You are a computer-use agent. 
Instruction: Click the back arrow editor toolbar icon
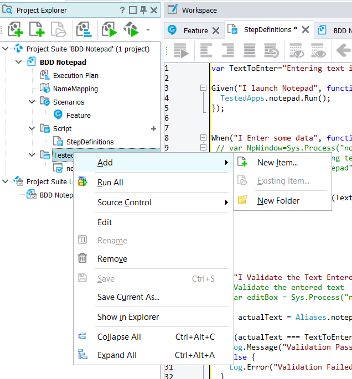coord(343,50)
